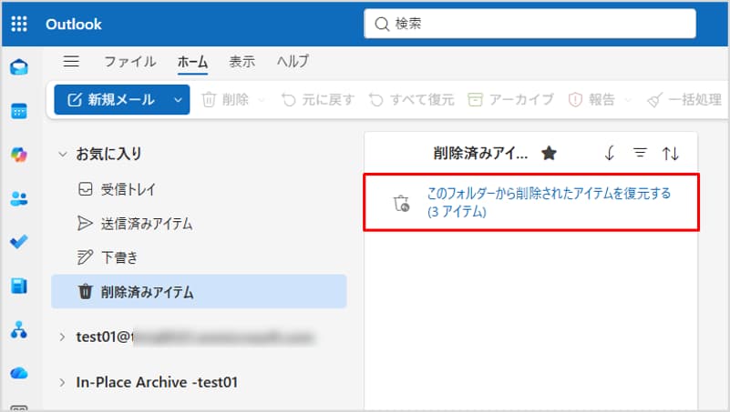Select 受信トレイ folder in favorites
This screenshot has height=412, width=730.
[128, 189]
